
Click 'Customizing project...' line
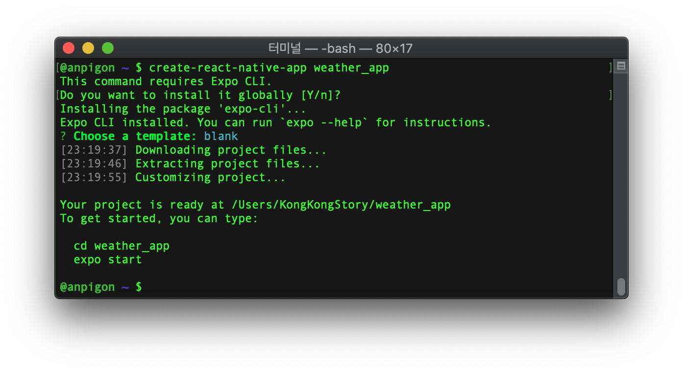click(x=210, y=178)
